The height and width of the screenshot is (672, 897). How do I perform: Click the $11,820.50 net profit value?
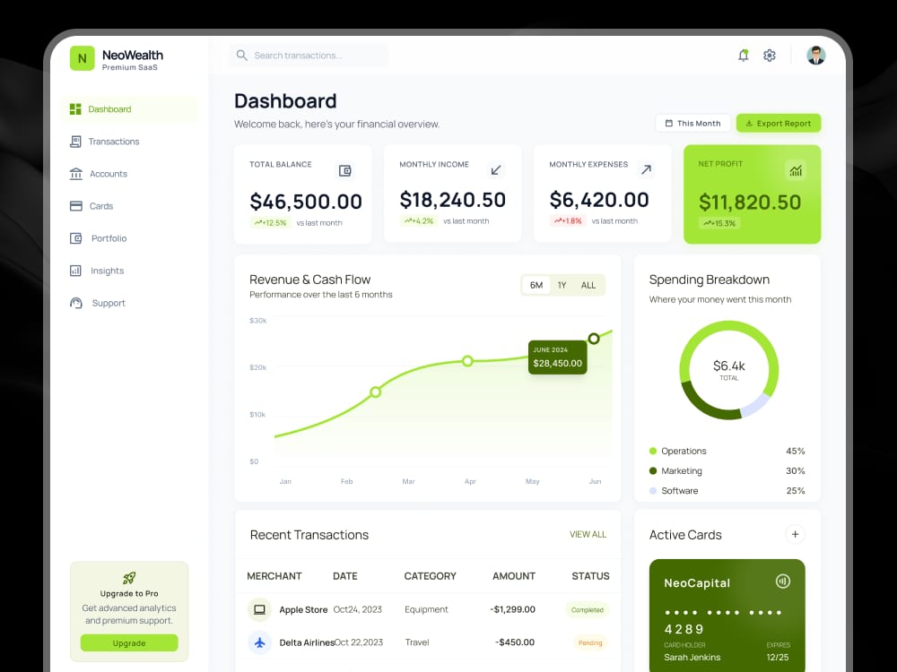pos(750,202)
